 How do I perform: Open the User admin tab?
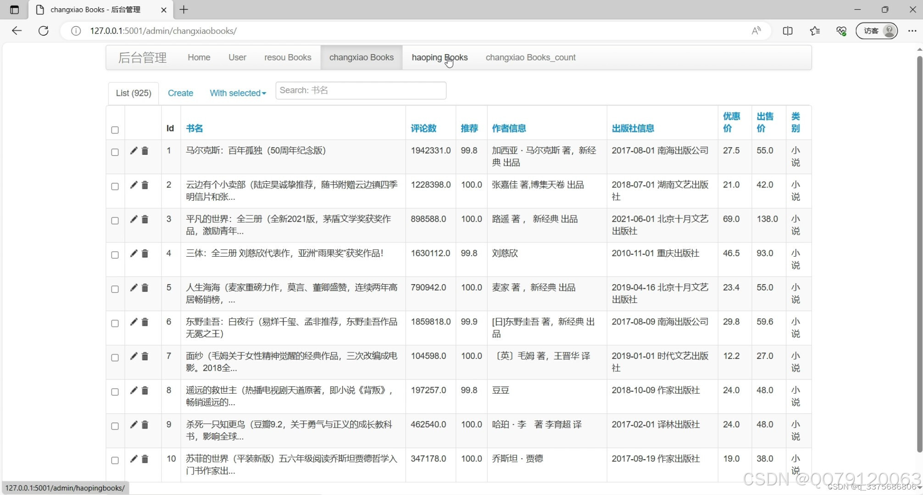pyautogui.click(x=237, y=57)
